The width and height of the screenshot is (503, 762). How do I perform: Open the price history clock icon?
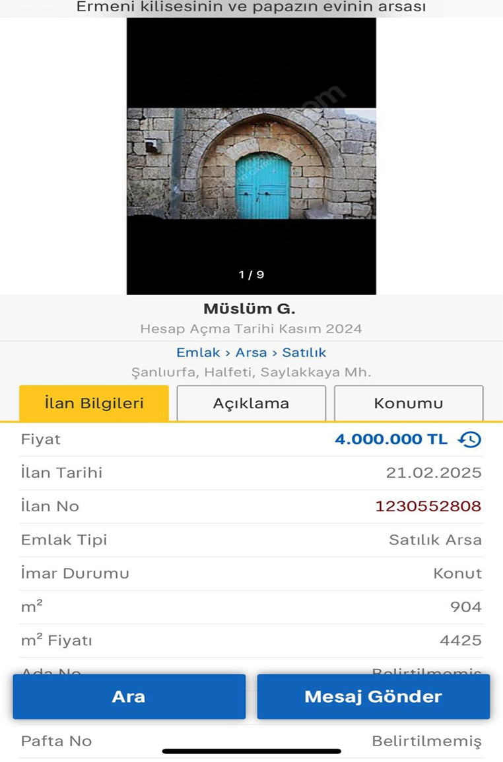click(469, 439)
